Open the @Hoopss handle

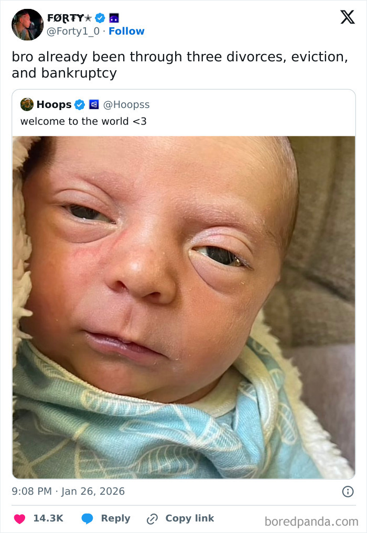[x=126, y=104]
